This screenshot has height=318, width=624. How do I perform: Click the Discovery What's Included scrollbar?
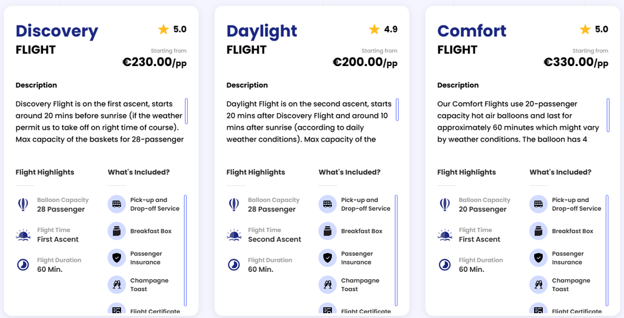pyautogui.click(x=185, y=249)
